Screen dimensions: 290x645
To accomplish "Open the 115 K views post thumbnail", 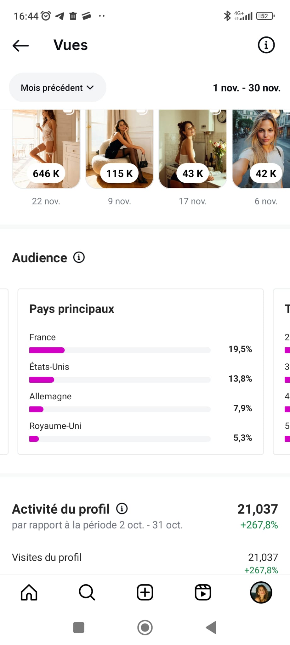I will click(119, 149).
